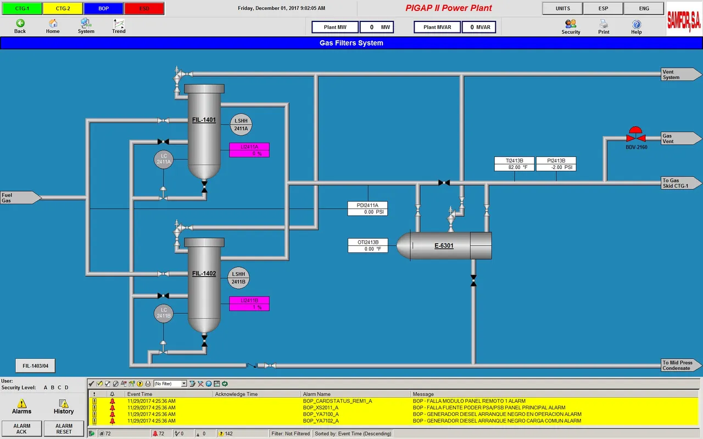Click the Alarms warning icon
The width and height of the screenshot is (703, 439).
coord(22,403)
